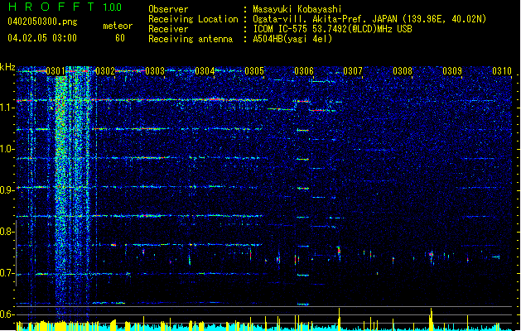
Task: Click the date stamp 04.02.05 03:00
Action: [x=42, y=37]
